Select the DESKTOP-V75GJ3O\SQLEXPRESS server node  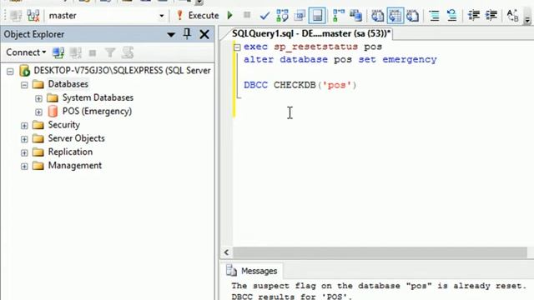(122, 70)
